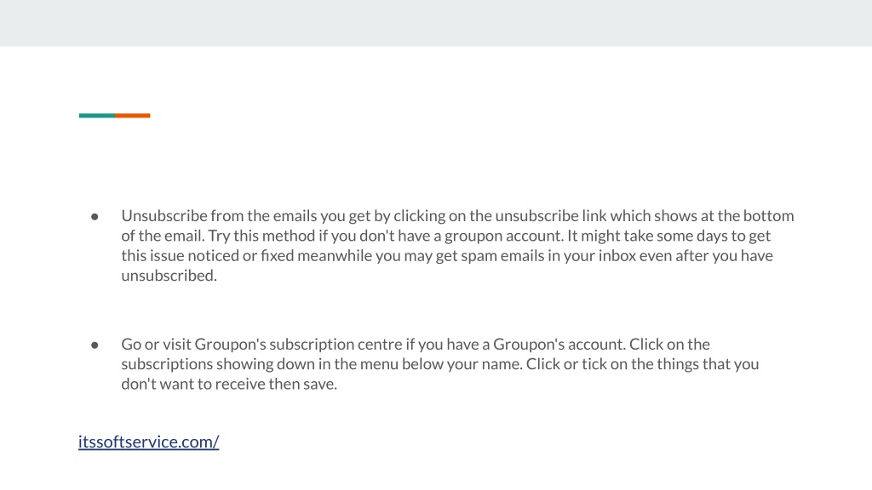
Task: Click the teal accent bar segment
Action: 97,116
